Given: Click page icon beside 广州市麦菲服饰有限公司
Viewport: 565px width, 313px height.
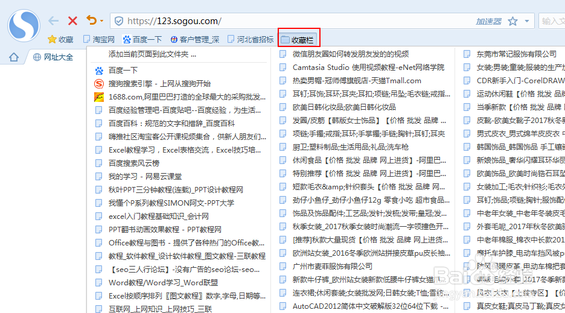Looking at the screenshot, I should [283, 267].
